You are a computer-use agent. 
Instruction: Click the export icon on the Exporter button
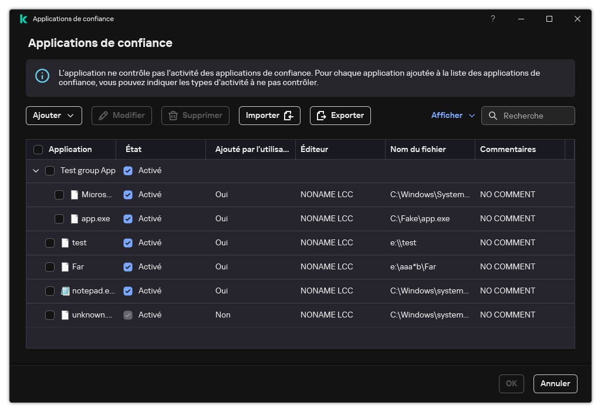321,116
